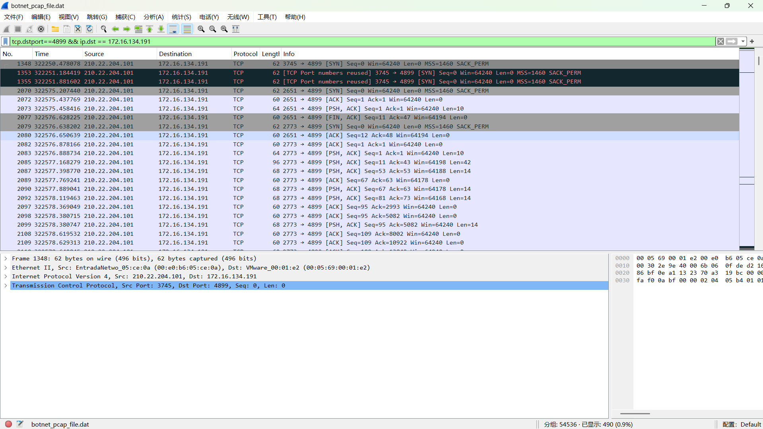Select packet 2085 with Len=42
The image size is (763, 429).
pyautogui.click(x=370, y=162)
